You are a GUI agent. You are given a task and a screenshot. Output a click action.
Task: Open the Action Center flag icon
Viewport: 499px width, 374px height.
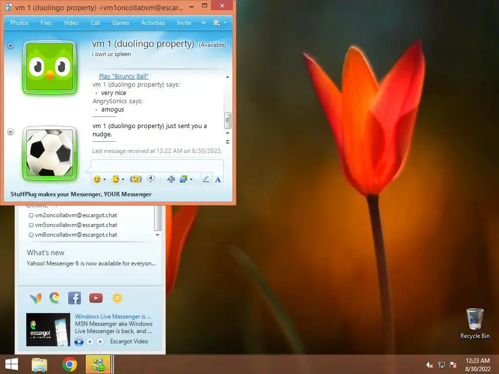[x=453, y=365]
